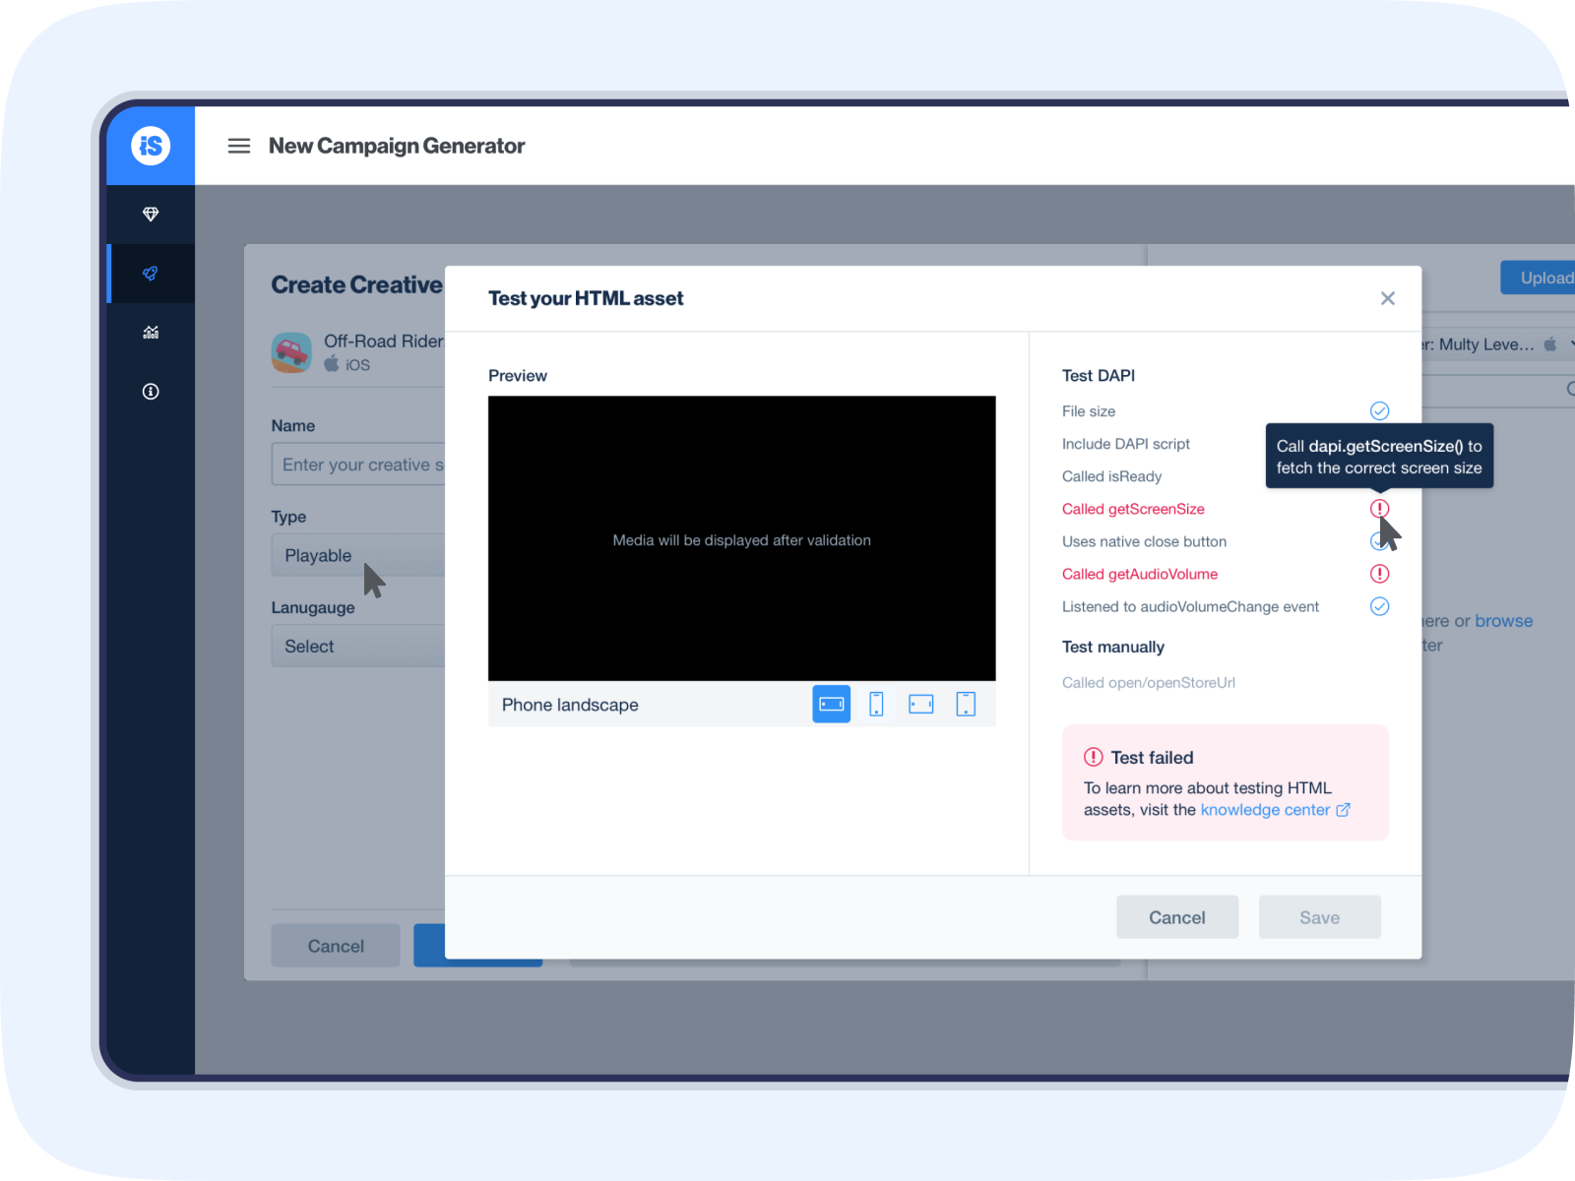Open the diamond sidebar section
1575x1181 pixels.
pyautogui.click(x=151, y=214)
